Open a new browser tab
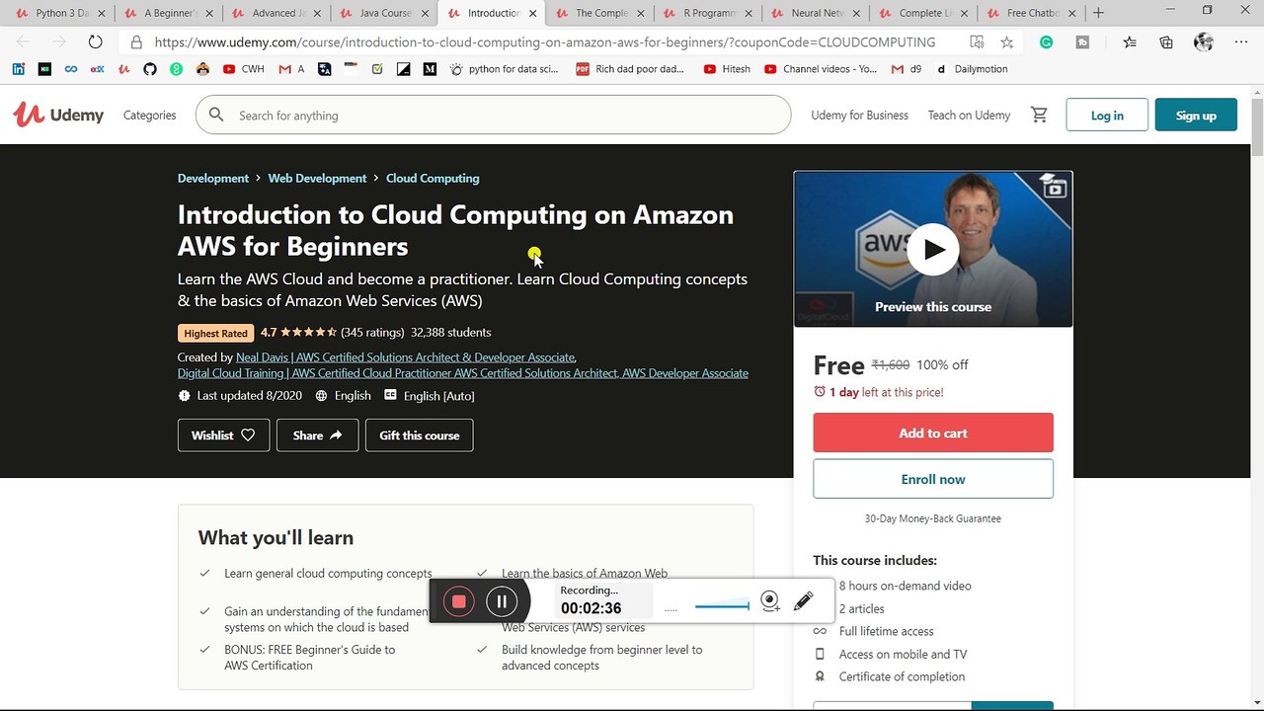Image resolution: width=1264 pixels, height=711 pixels. tap(1098, 13)
